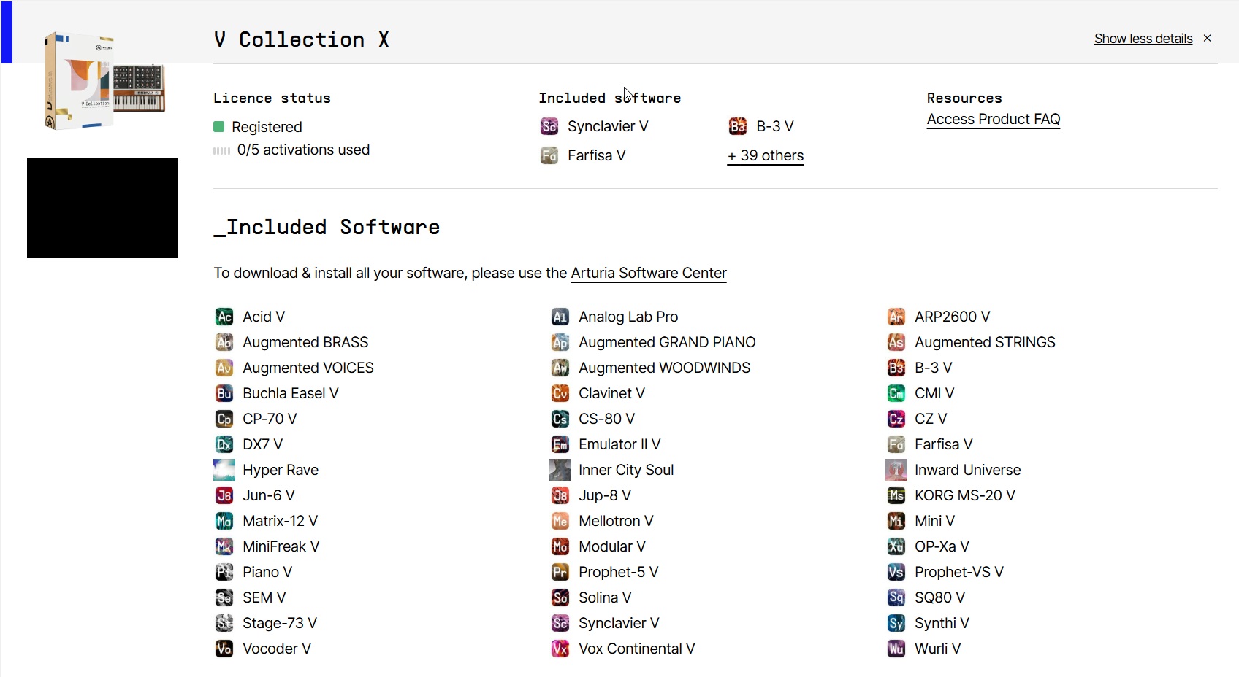This screenshot has width=1239, height=677.
Task: Click the Solina V icon
Action: pos(560,597)
